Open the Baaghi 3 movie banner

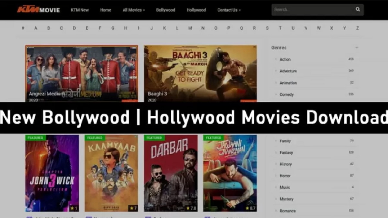(x=200, y=74)
